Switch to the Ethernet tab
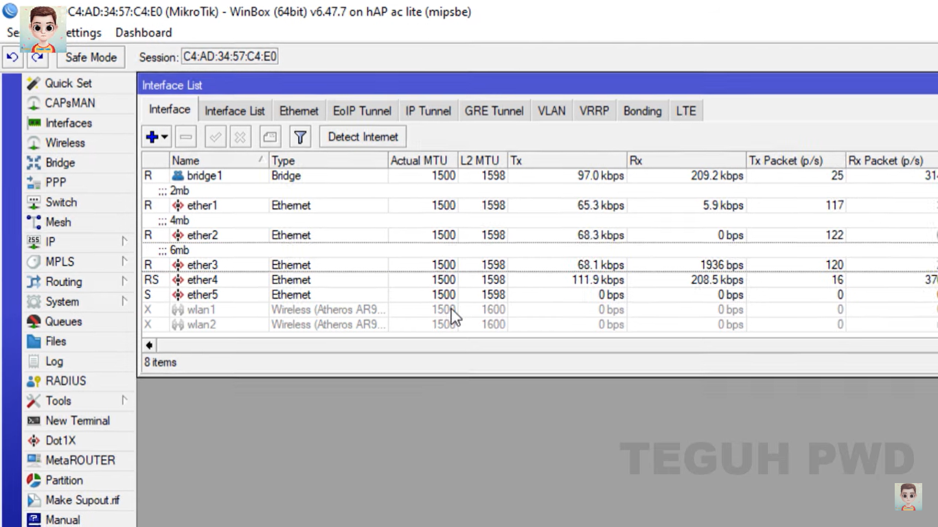 click(299, 110)
